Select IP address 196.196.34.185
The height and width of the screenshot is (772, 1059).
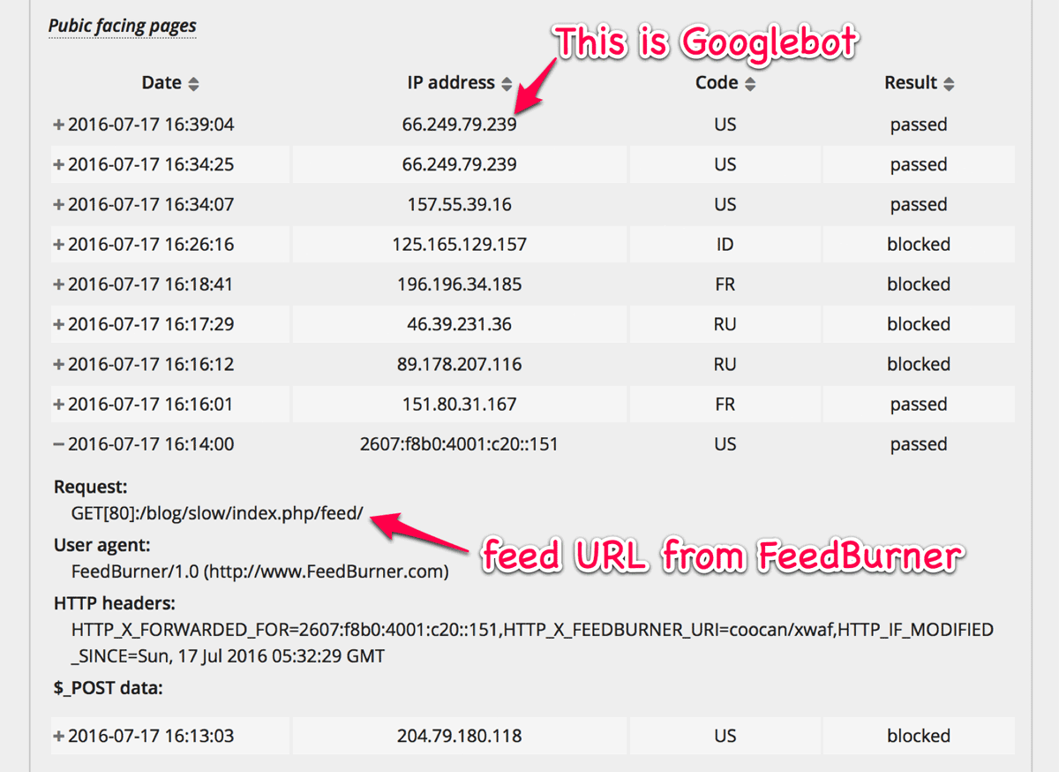point(459,284)
